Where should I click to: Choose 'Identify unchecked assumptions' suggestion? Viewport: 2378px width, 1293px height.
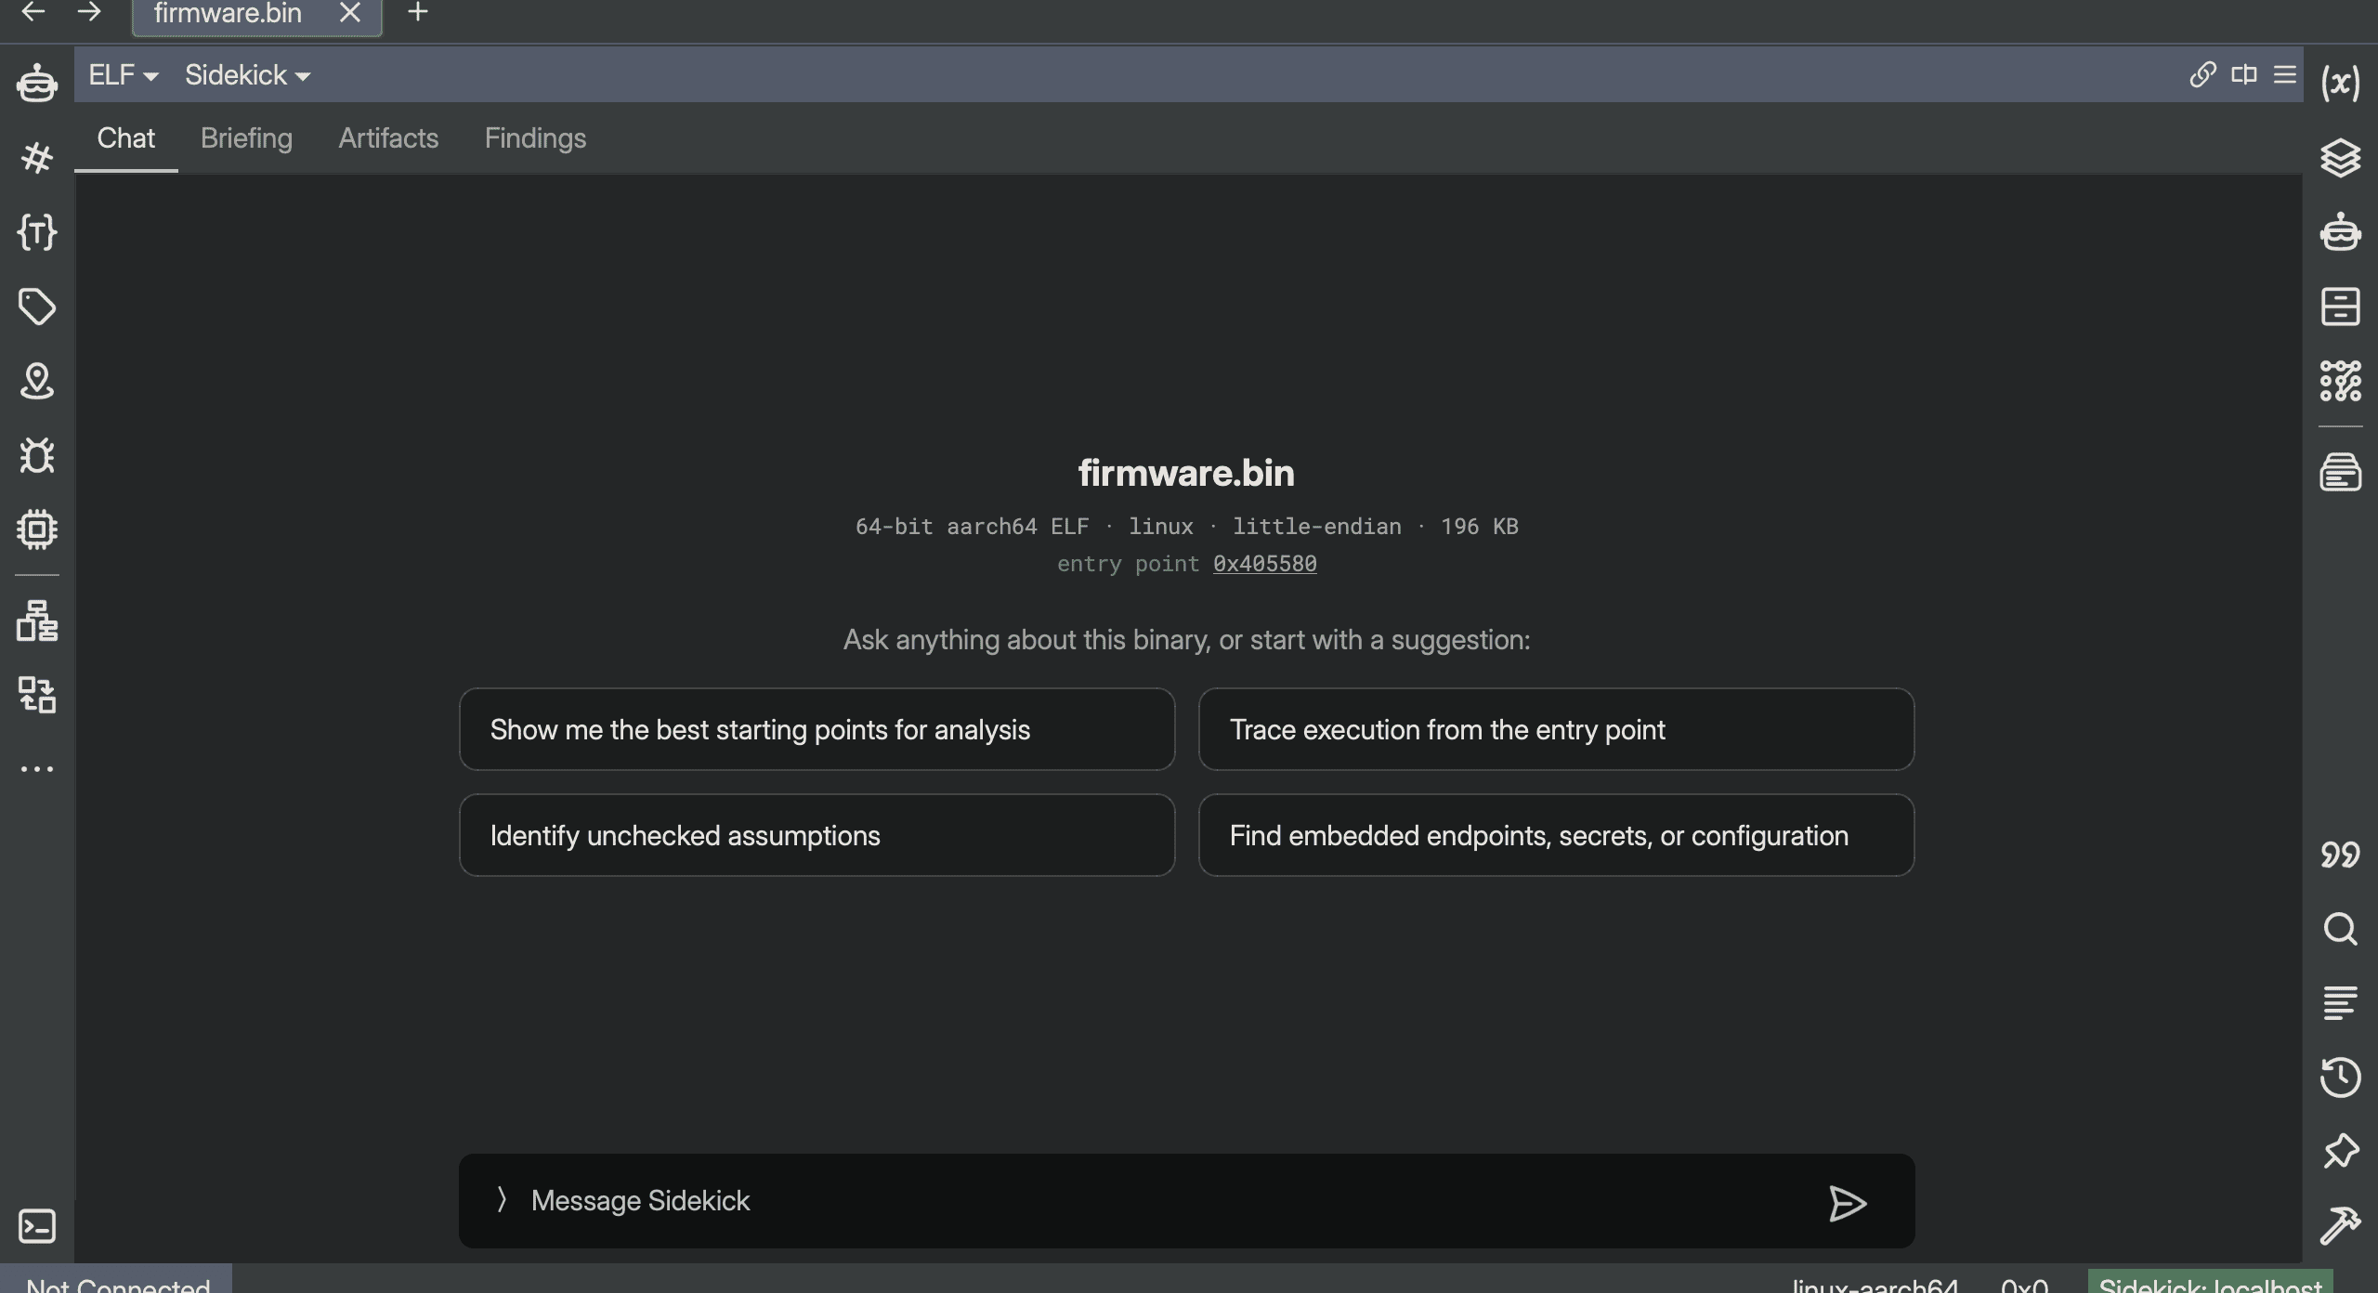pyautogui.click(x=817, y=835)
